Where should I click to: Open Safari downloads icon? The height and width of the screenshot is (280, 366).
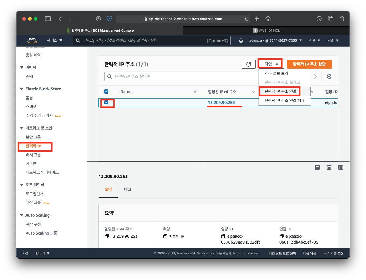[319, 19]
